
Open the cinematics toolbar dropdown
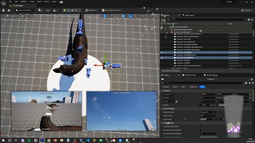pos(55,10)
